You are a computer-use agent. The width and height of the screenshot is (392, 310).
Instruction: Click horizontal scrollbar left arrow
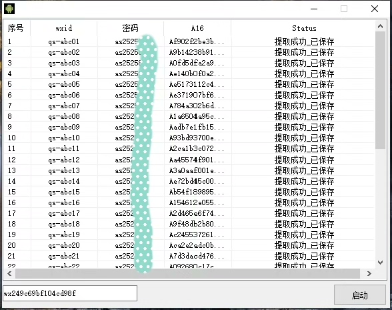tap(9, 274)
